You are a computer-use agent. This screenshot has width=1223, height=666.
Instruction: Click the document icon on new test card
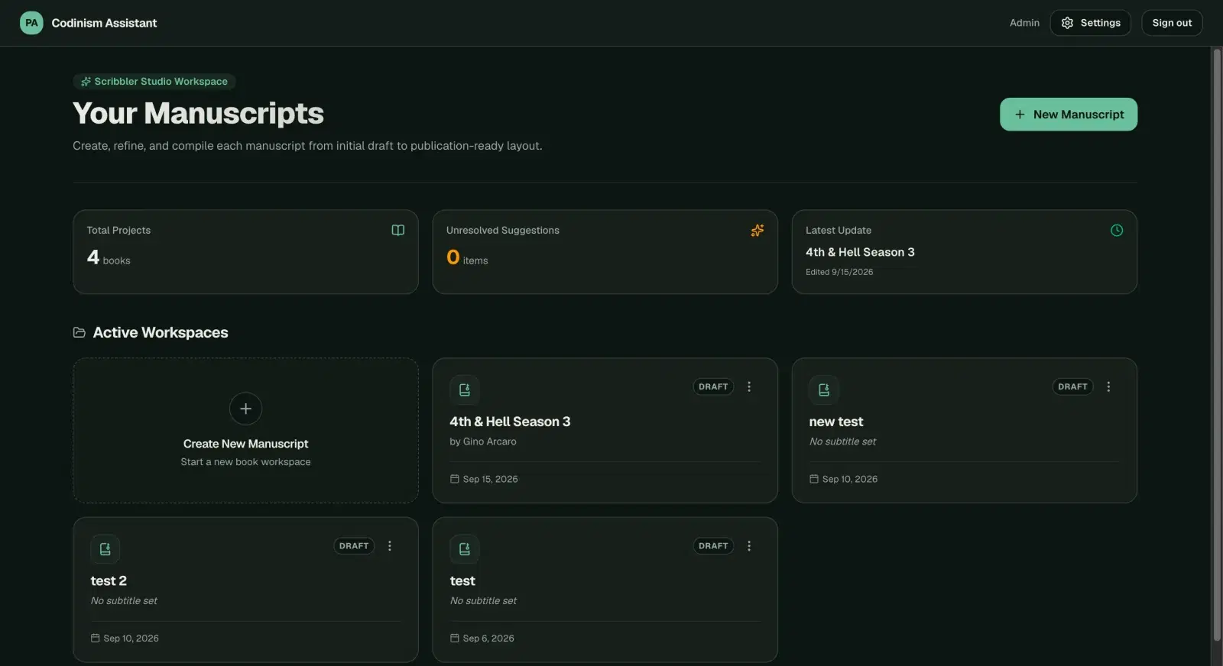point(824,390)
